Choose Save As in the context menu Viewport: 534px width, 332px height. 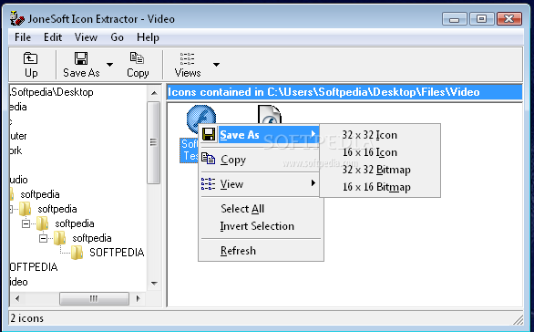[260, 135]
